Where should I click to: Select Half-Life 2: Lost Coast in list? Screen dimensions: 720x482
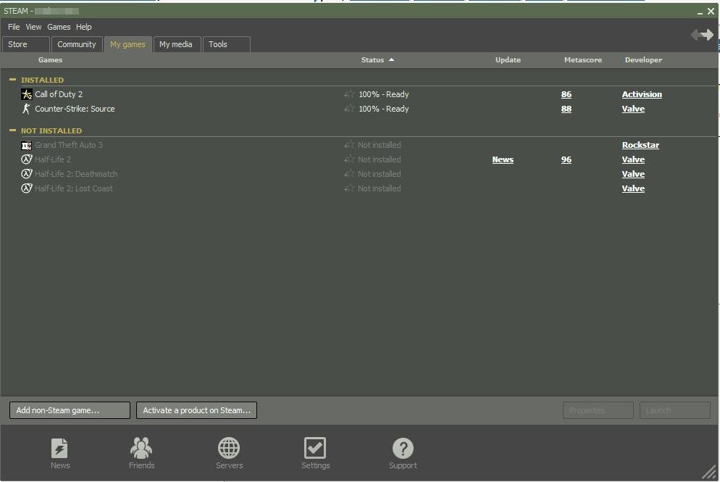74,188
